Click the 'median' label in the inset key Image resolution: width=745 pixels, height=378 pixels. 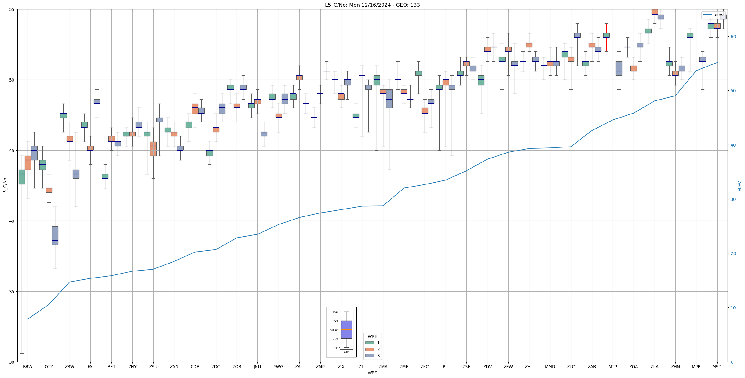coord(334,330)
